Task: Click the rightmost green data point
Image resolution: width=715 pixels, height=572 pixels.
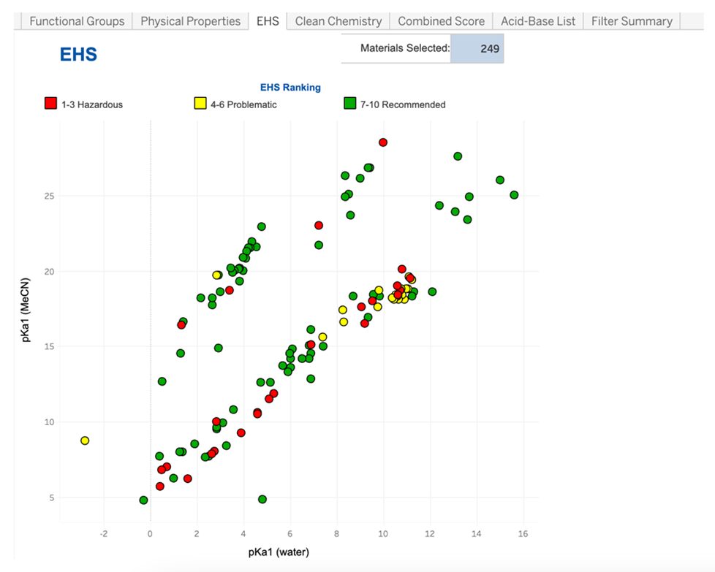Action: [514, 195]
